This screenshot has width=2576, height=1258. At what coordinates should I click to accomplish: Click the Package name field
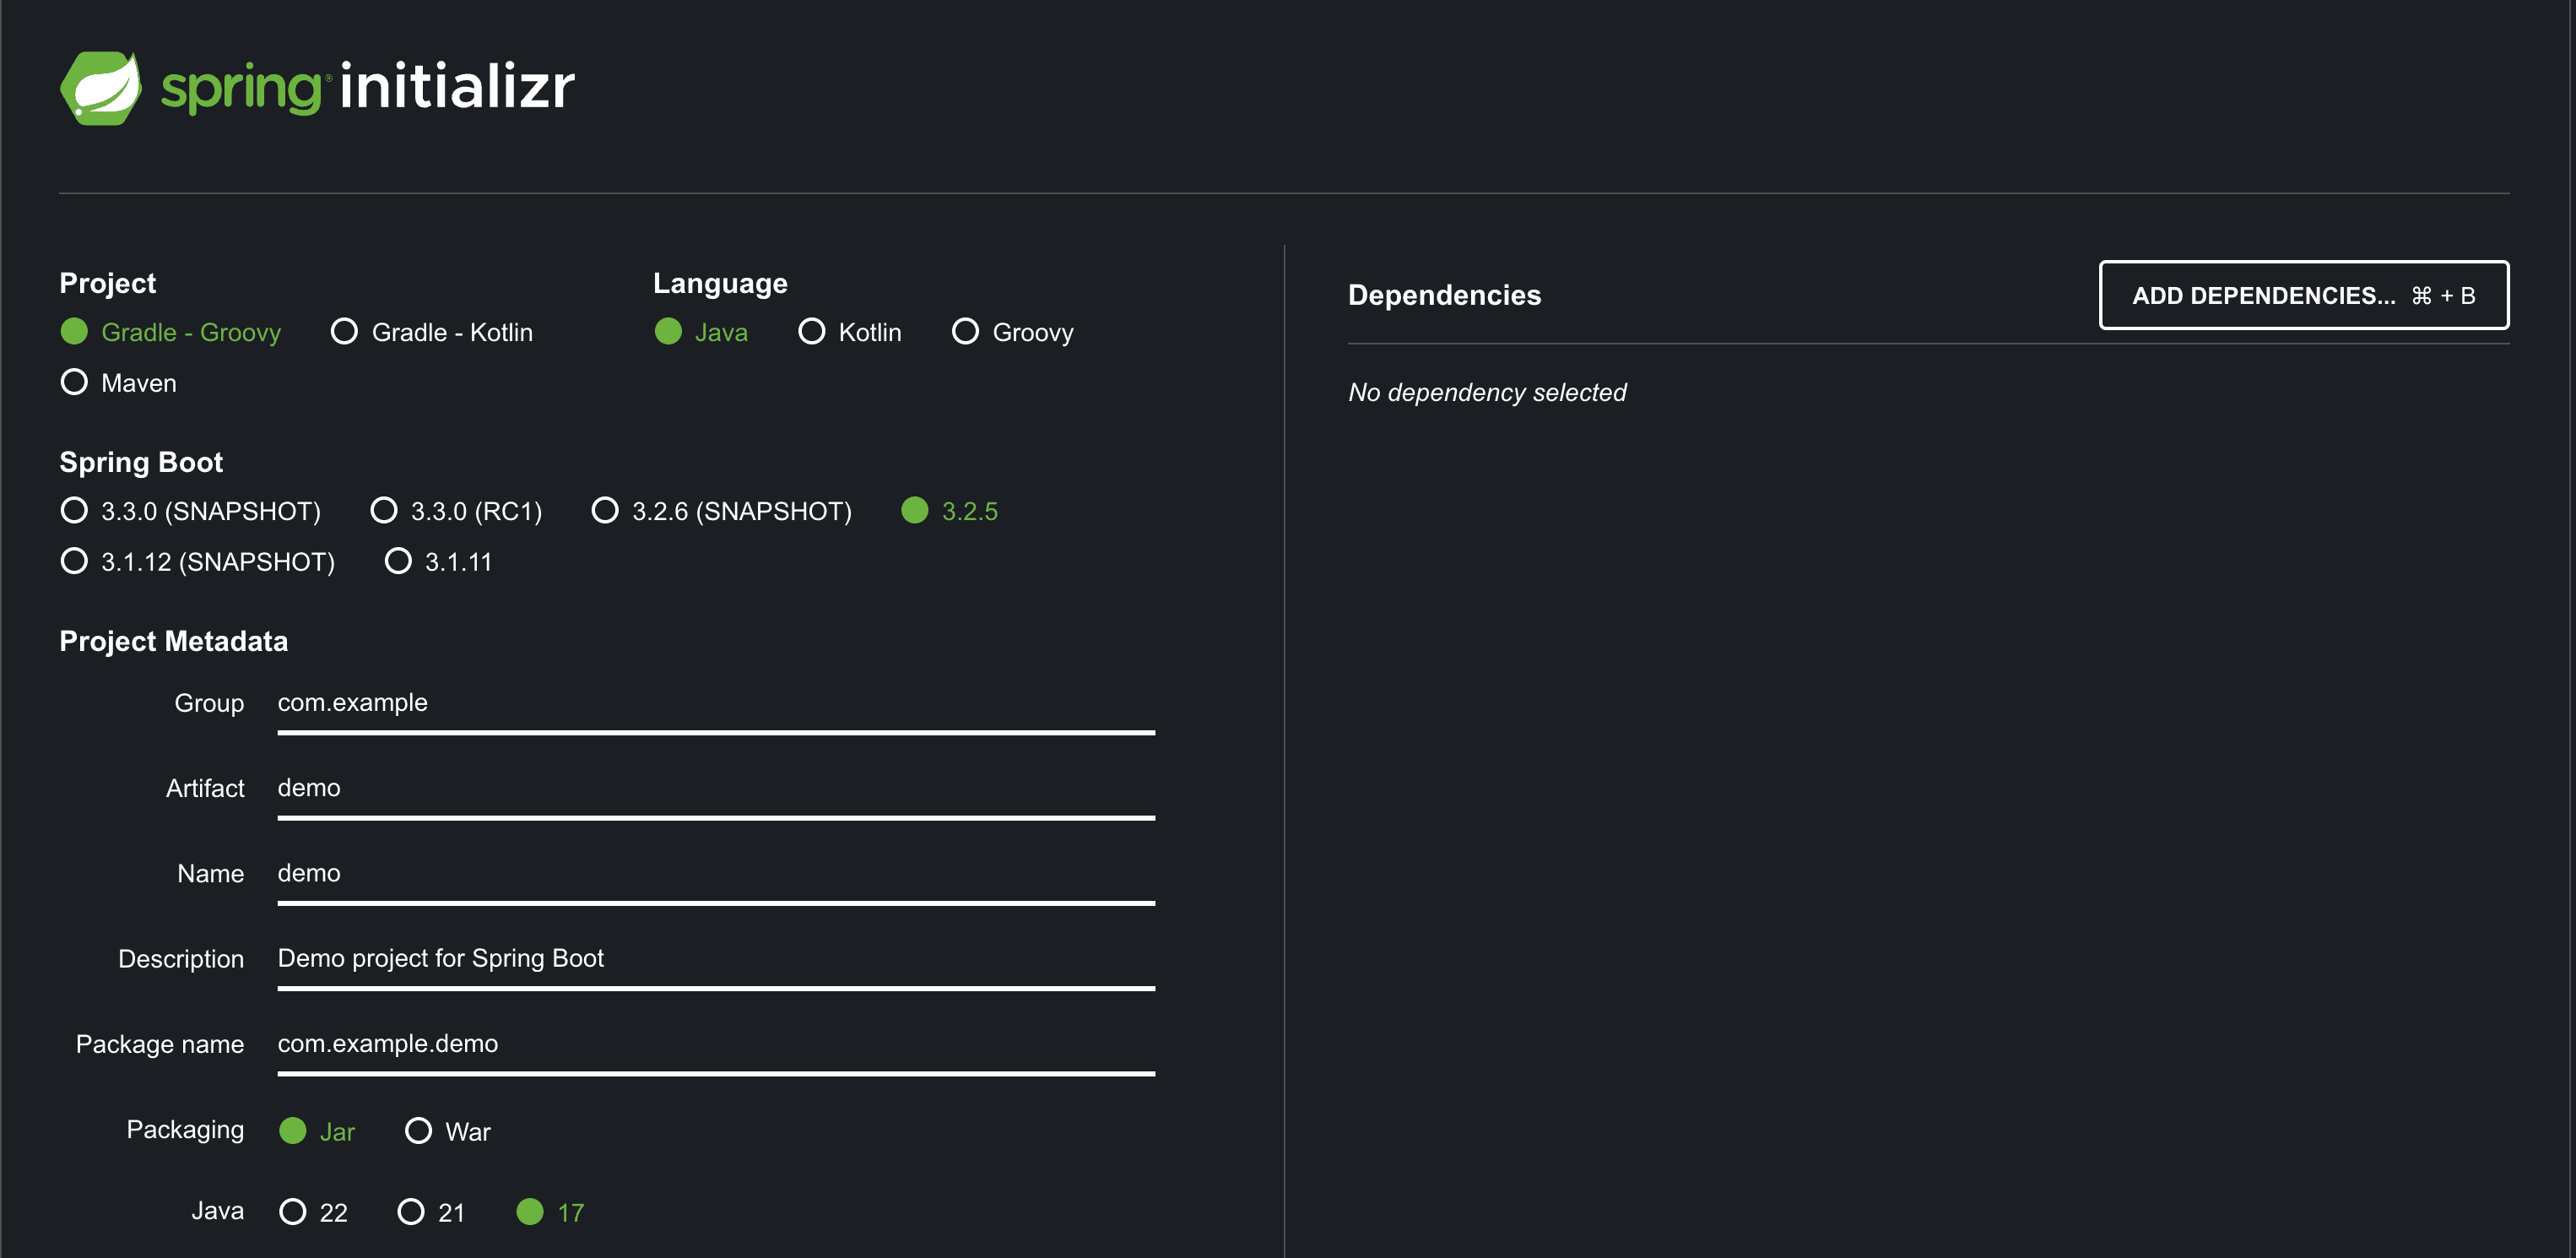pos(715,1044)
